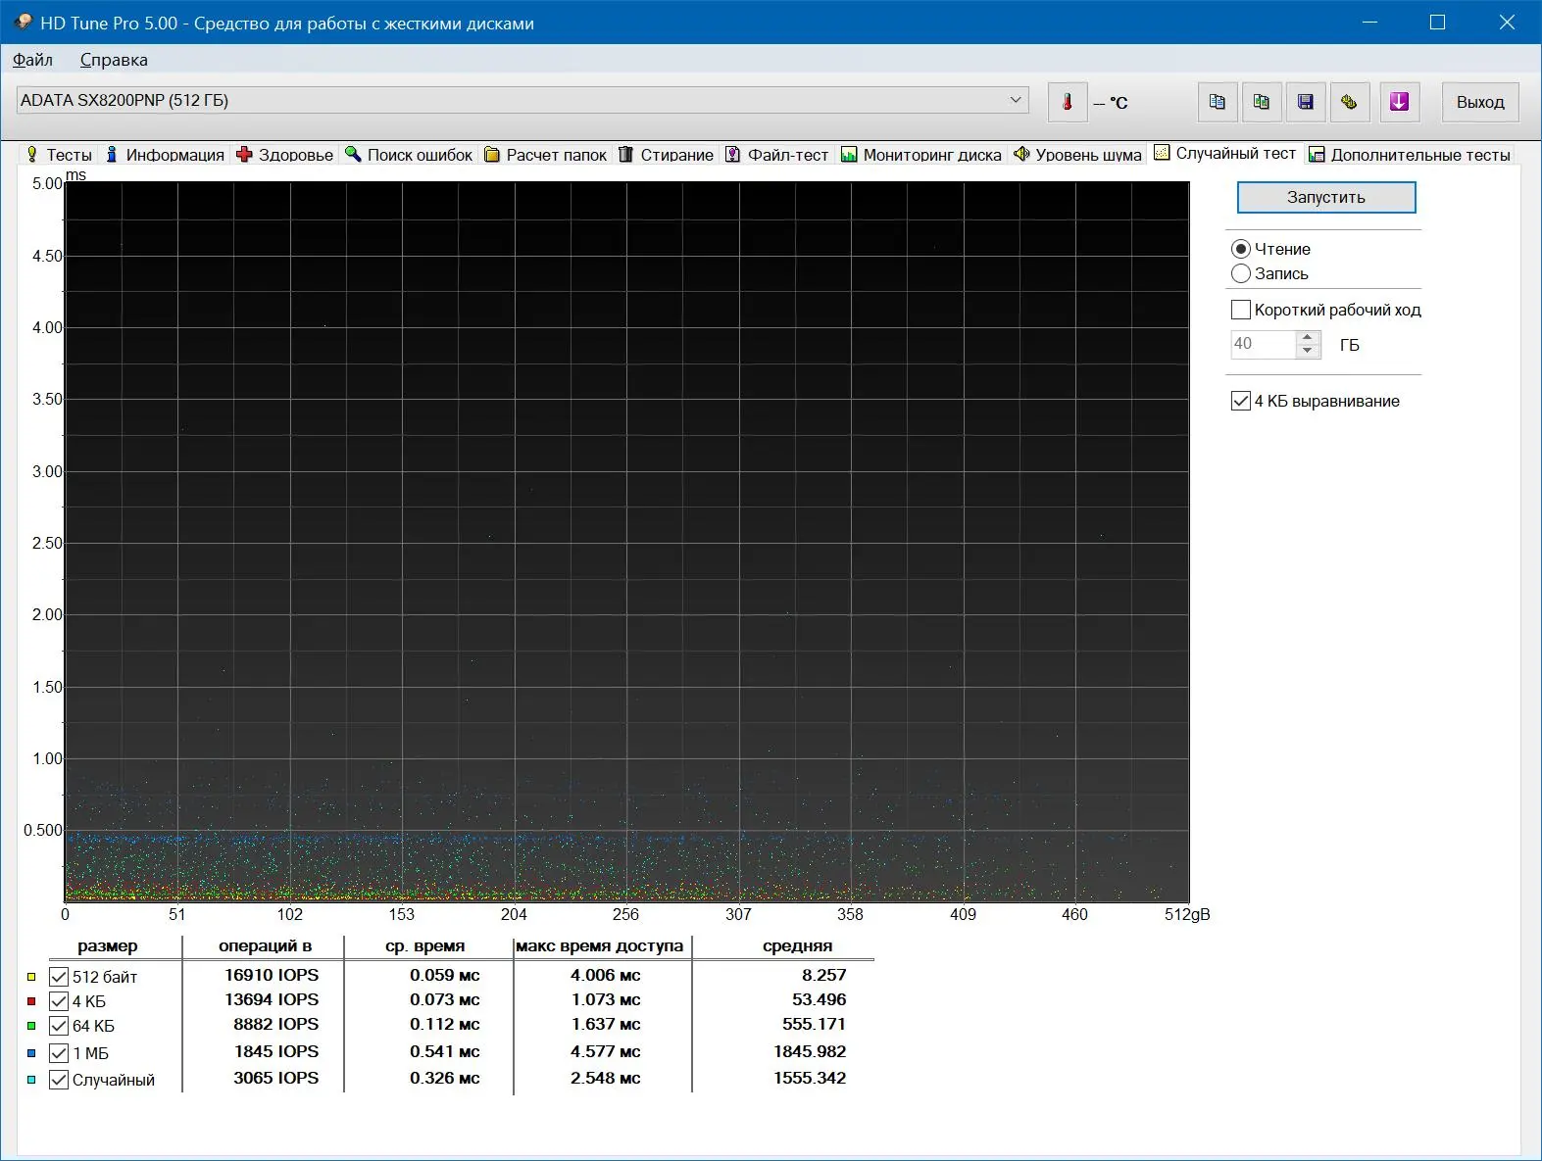This screenshot has height=1161, width=1542.
Task: Click the операций в column header
Action: click(x=265, y=946)
